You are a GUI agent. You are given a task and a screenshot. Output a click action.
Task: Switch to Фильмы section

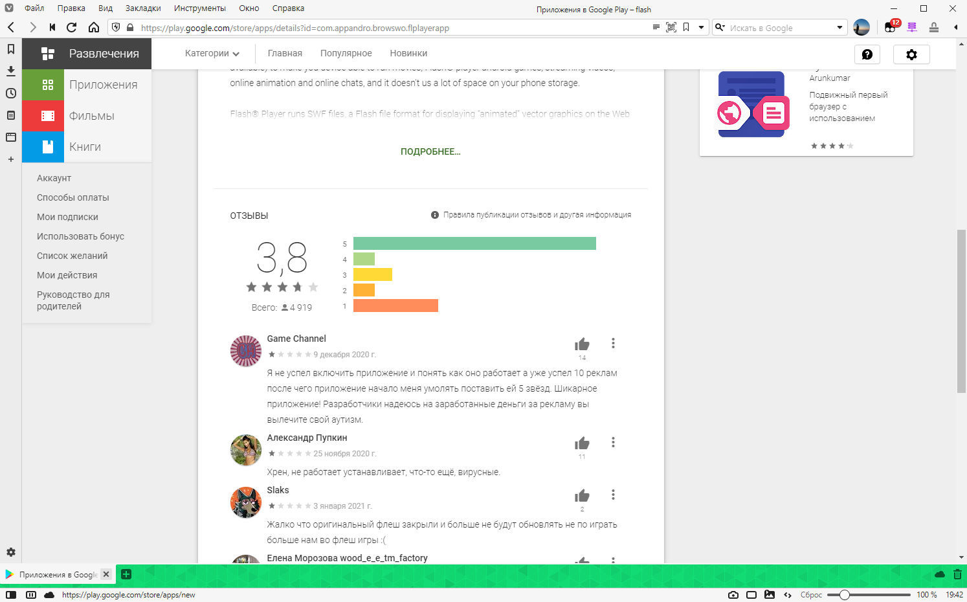pos(87,116)
